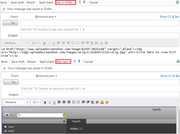Screen dimensions: 180x134
Task: Toggle Underline in the active formatting toolbar
Action: (x=54, y=102)
